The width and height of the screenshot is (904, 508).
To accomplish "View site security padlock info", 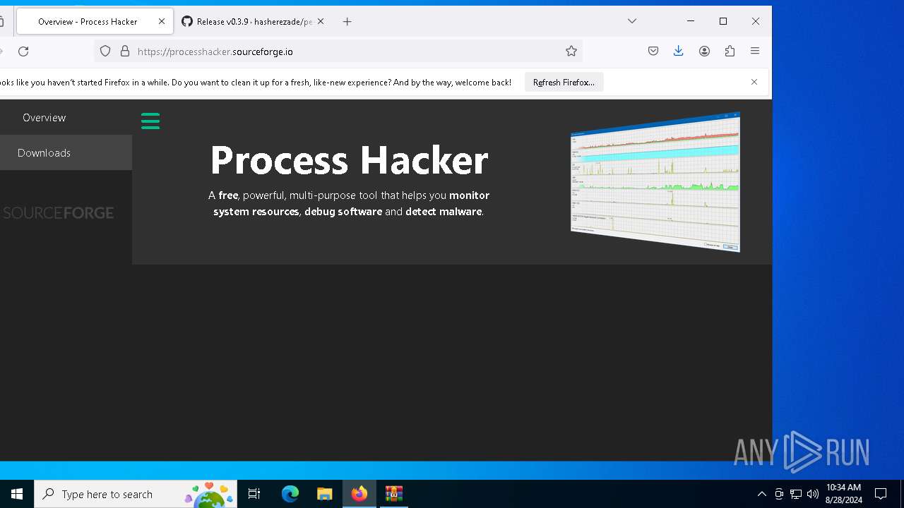I will pos(125,51).
